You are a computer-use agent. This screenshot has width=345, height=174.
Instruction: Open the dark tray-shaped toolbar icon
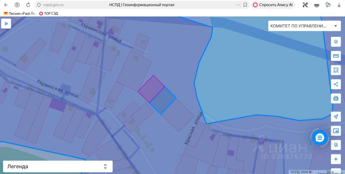click(x=317, y=5)
